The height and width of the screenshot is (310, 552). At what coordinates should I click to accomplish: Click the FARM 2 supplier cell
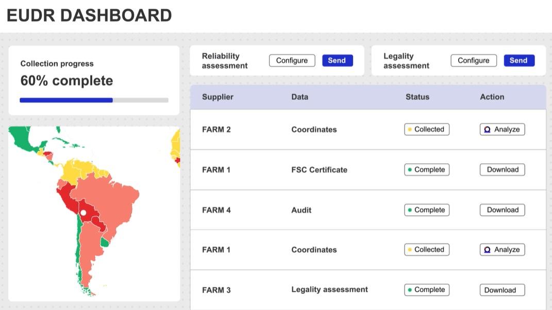point(216,129)
